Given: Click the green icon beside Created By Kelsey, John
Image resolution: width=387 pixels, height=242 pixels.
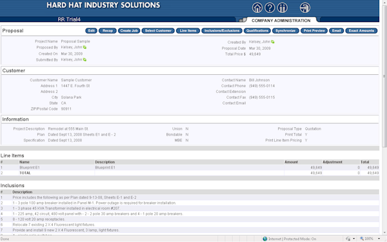Looking at the screenshot, I should click(273, 42).
